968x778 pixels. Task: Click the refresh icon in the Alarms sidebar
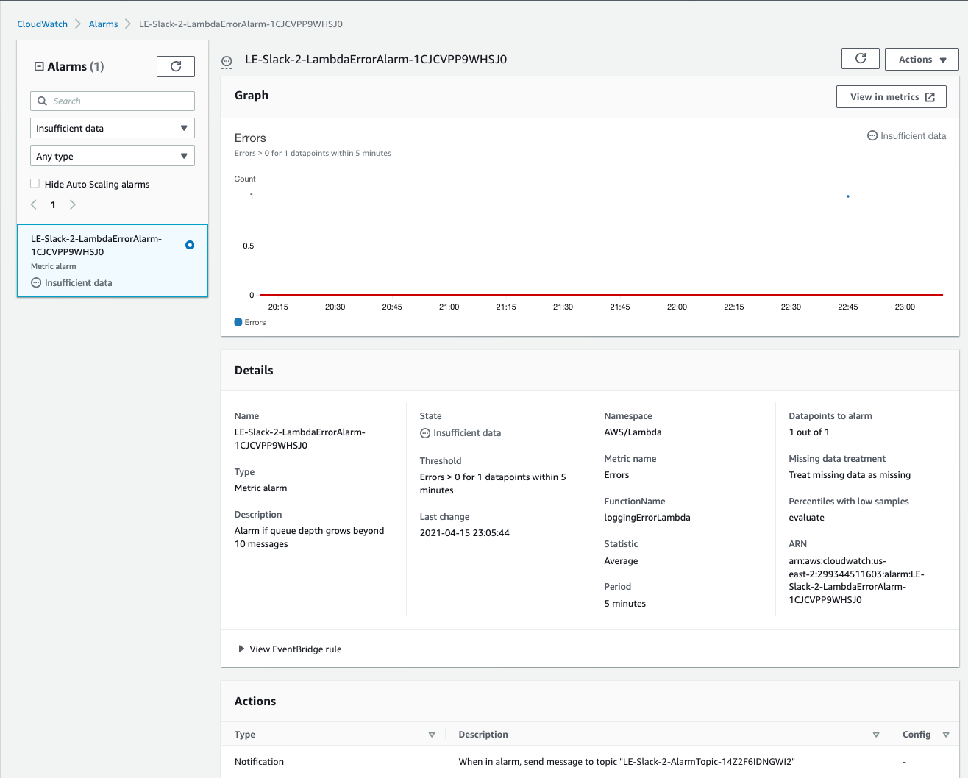175,66
